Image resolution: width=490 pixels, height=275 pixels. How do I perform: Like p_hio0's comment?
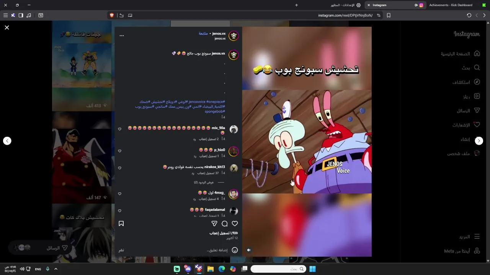[x=120, y=151]
